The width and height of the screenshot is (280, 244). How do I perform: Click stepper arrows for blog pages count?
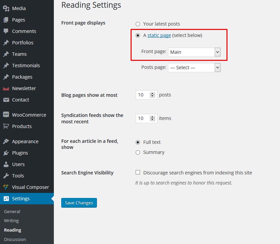coord(152,95)
